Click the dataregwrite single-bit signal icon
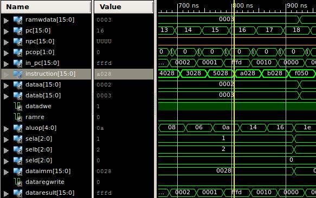Screen dimensions: 316x198 18,182
